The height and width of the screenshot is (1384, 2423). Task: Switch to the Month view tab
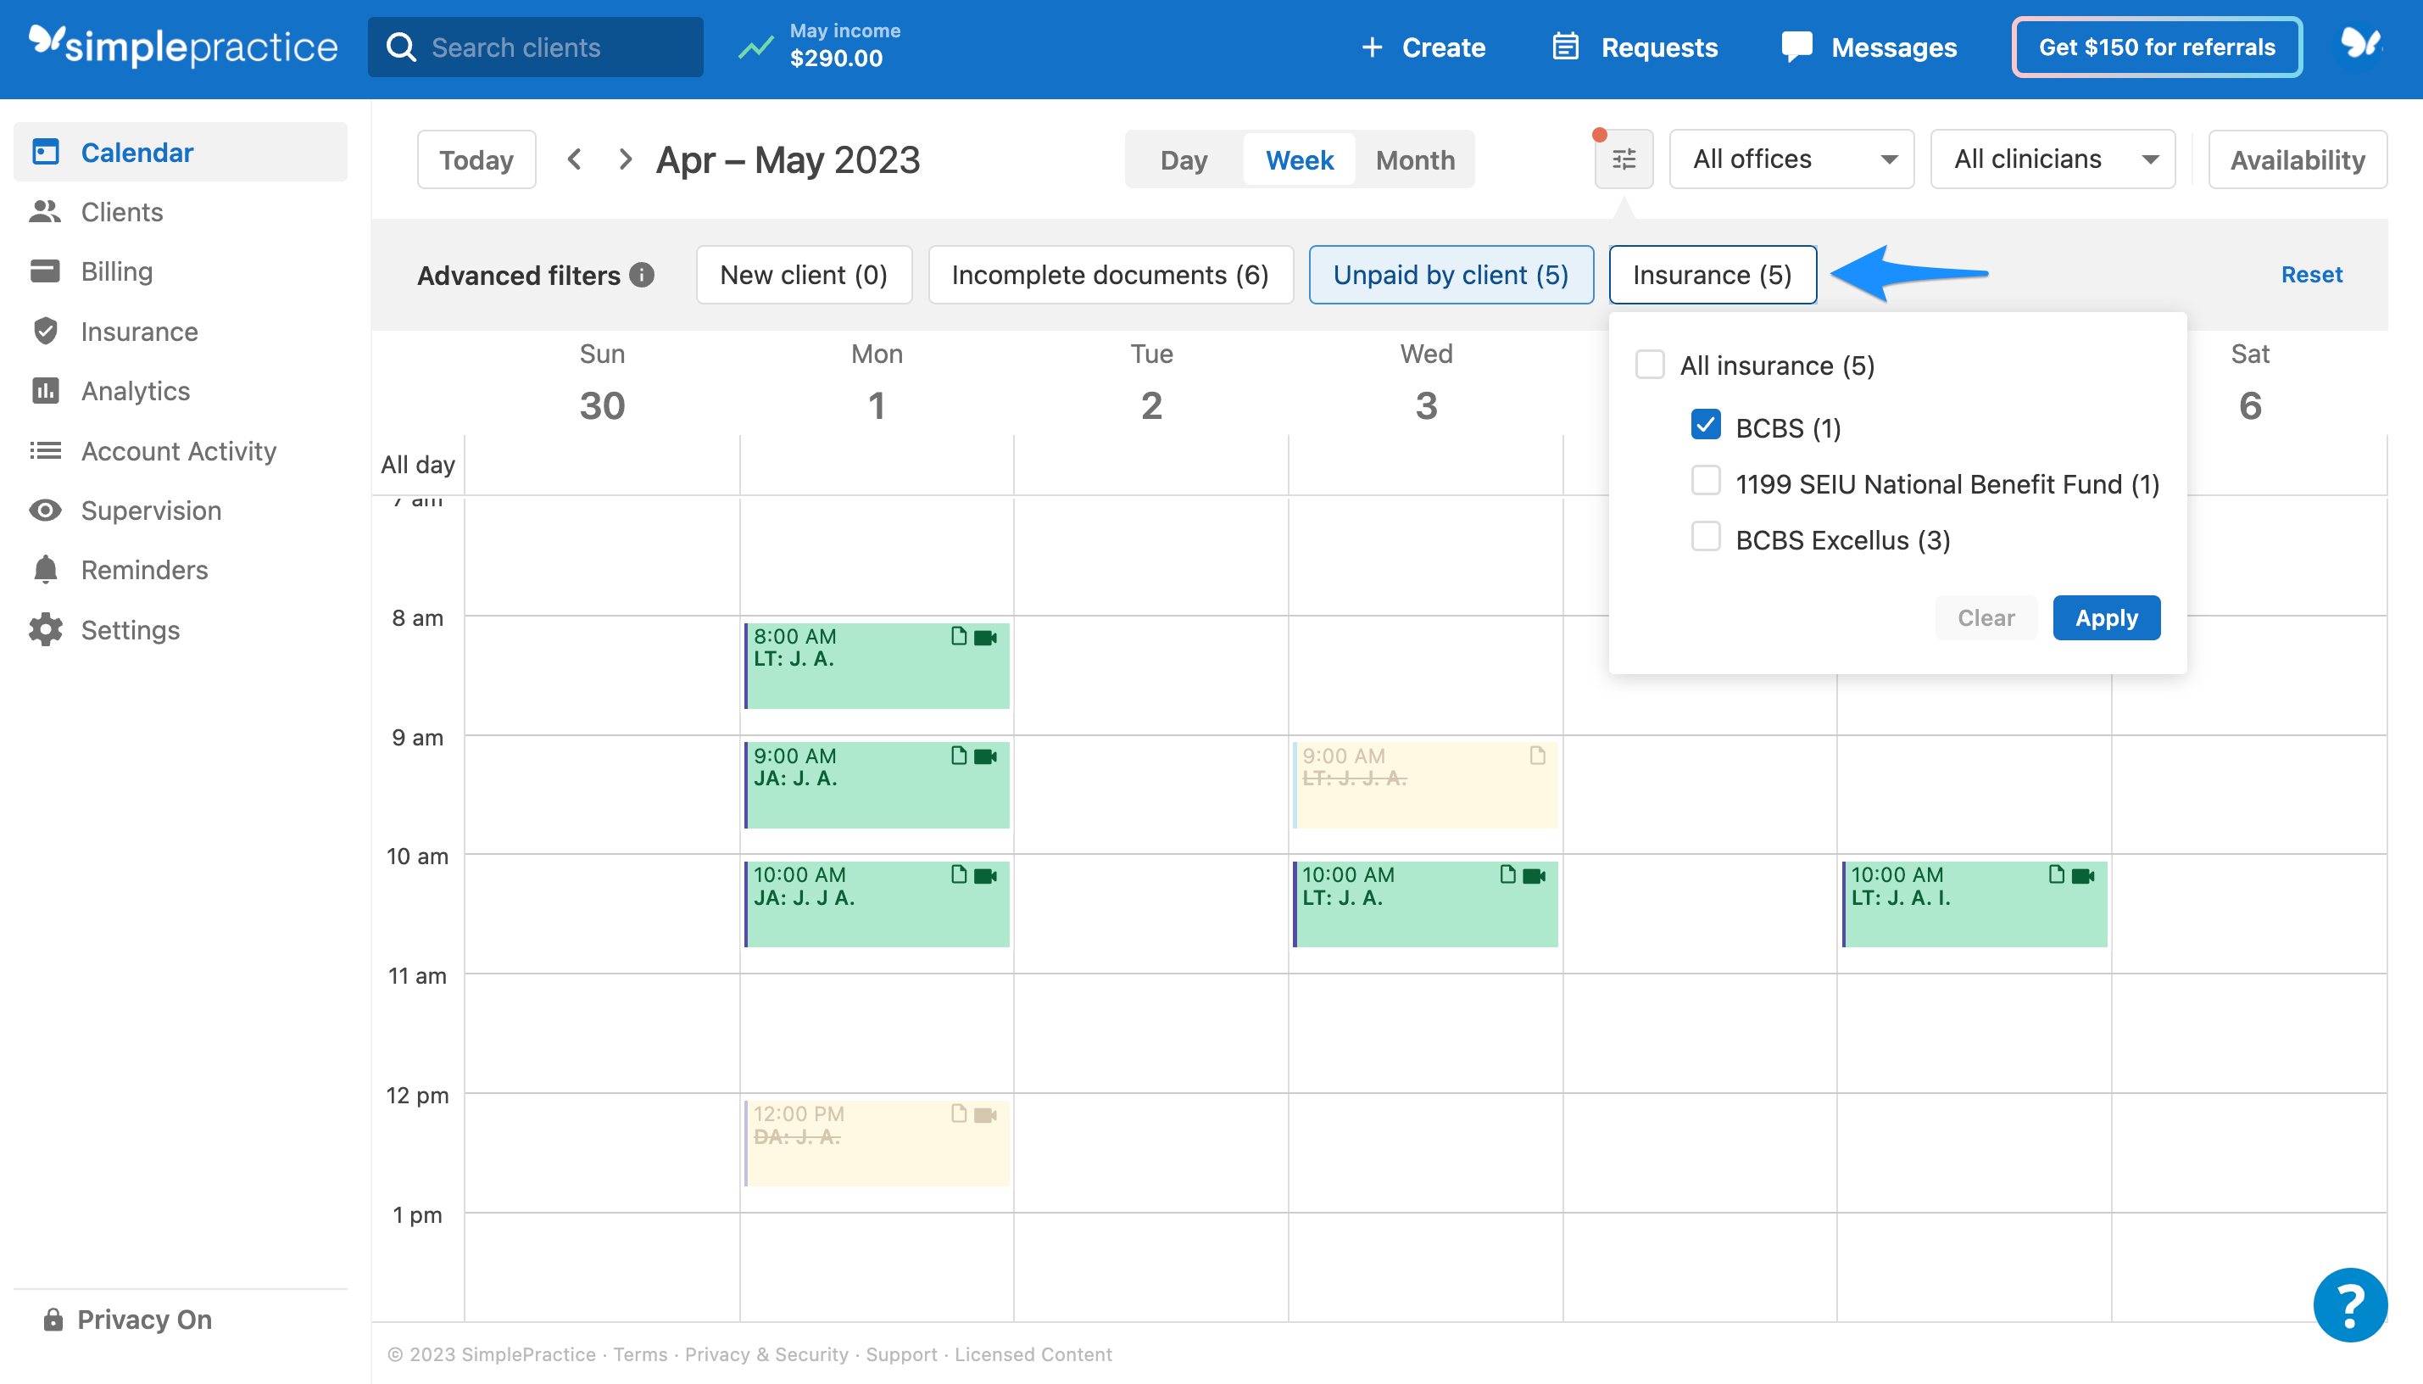(1415, 159)
